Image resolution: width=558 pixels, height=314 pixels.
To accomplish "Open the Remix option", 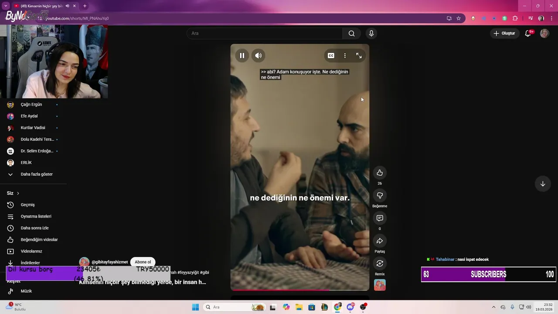I will pos(380,263).
